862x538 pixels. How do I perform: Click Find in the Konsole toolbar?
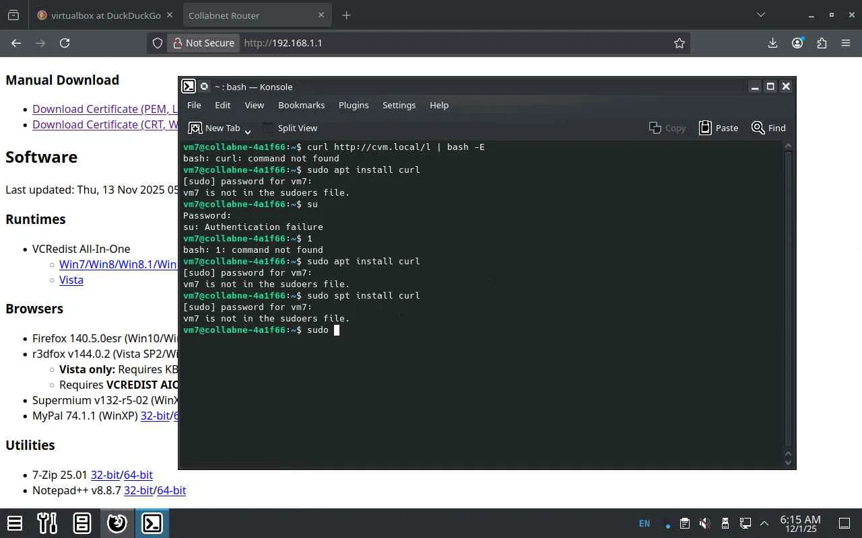pyautogui.click(x=768, y=128)
